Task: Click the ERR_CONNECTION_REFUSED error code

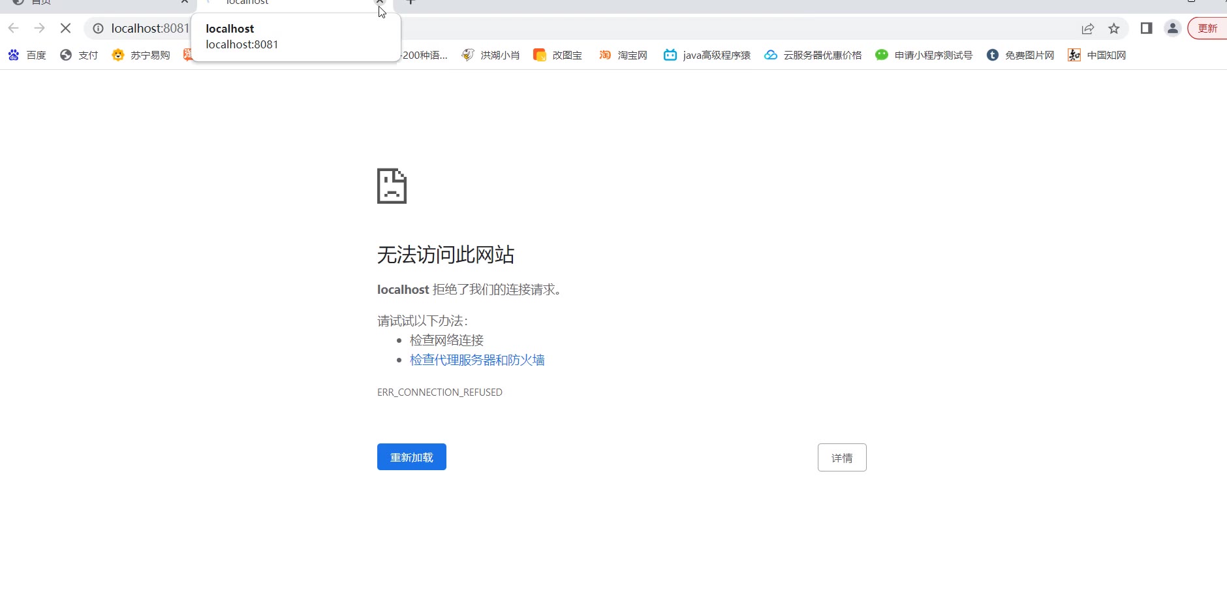Action: [x=440, y=392]
